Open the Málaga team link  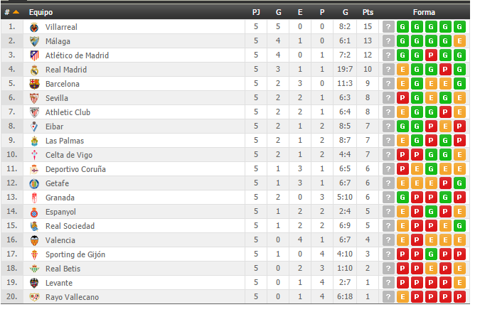click(58, 41)
